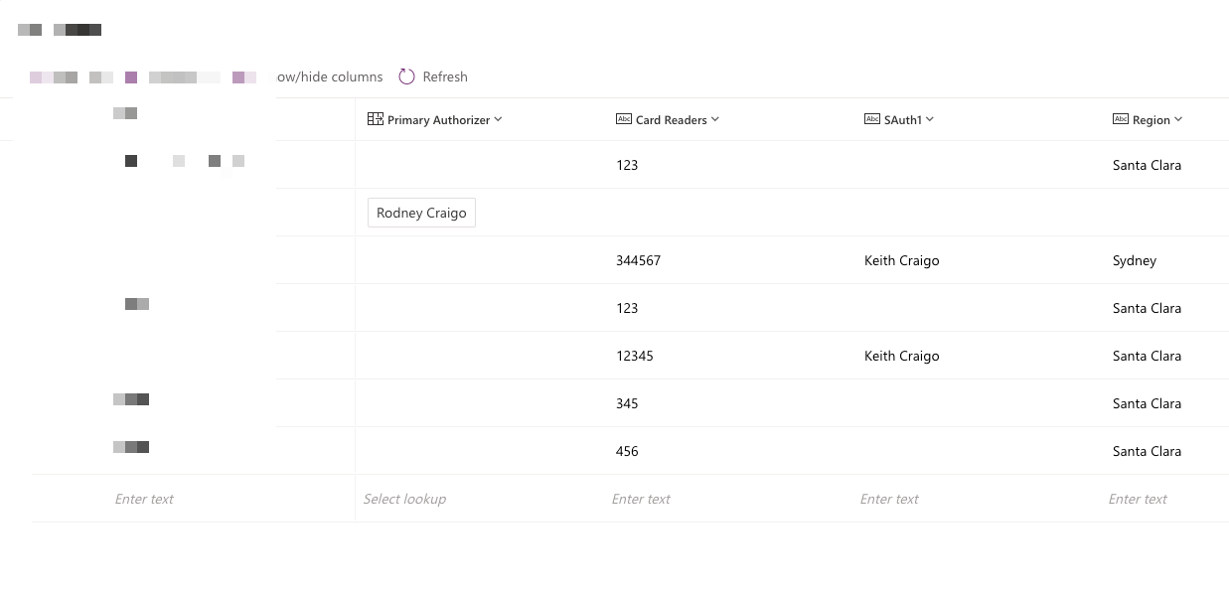This screenshot has height=602, width=1229.
Task: Expand the SAuth1 header chevron
Action: pyautogui.click(x=929, y=119)
